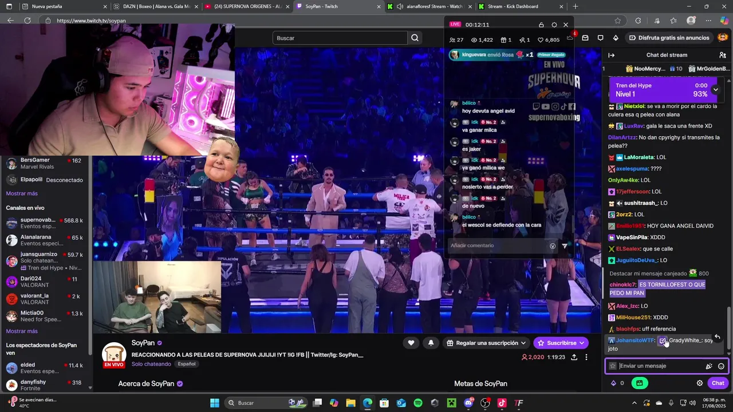Focus the Buscar search field in Twitch
Image resolution: width=733 pixels, height=412 pixels.
point(340,38)
